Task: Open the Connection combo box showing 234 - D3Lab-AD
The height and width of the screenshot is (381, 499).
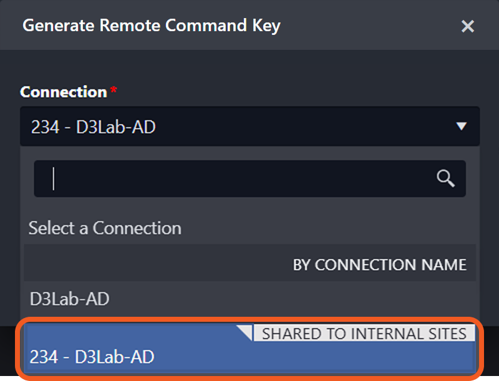Action: click(237, 127)
